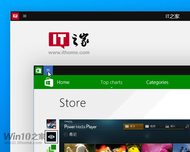Viewport: 190px width, 152px height.
Task: Go to the Store Home tab
Action: [x=63, y=82]
